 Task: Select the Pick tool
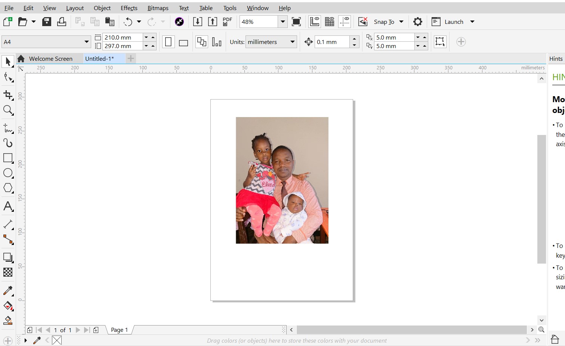click(x=8, y=62)
